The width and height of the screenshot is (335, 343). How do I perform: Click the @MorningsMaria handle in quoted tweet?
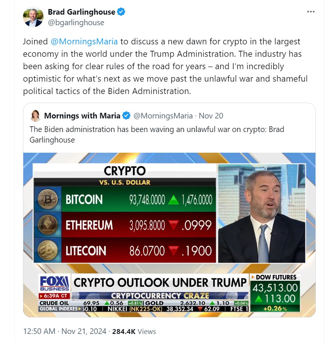point(163,116)
